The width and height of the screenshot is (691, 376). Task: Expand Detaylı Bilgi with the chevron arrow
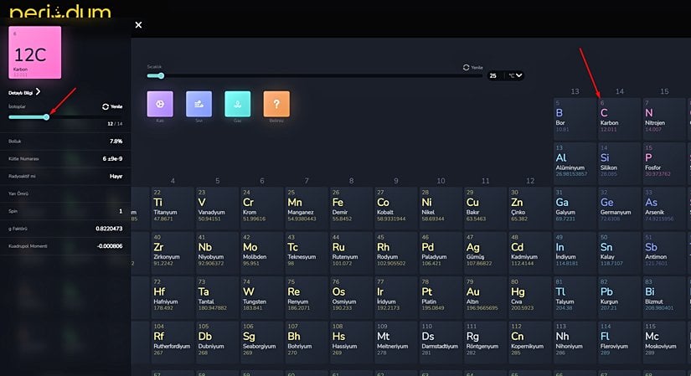tap(38, 92)
